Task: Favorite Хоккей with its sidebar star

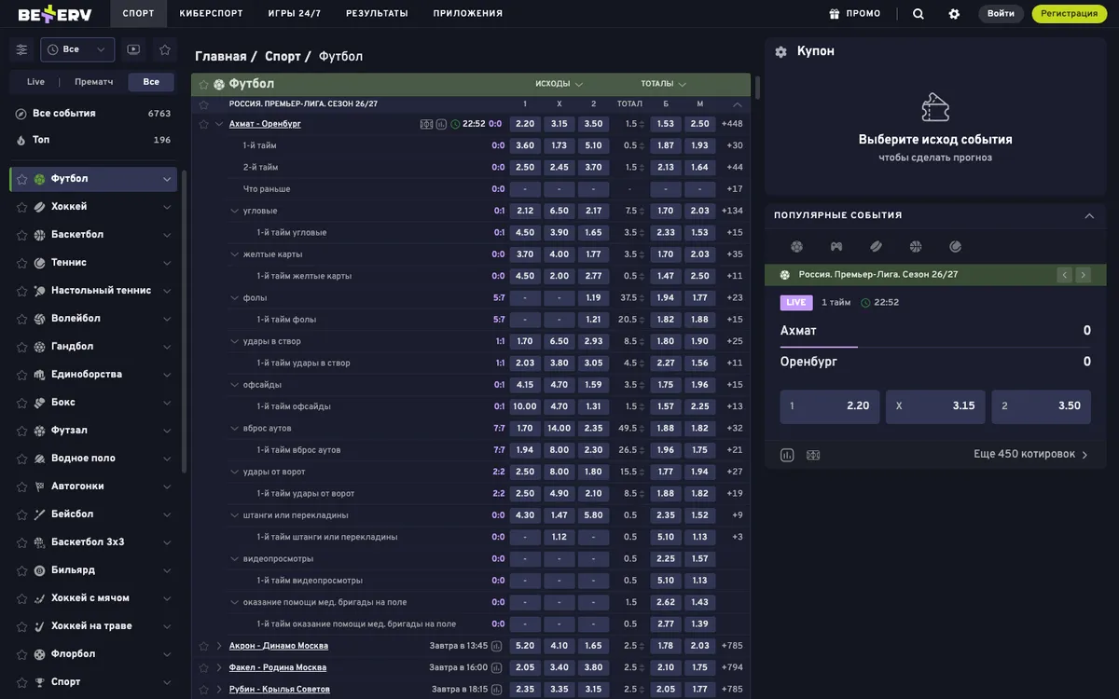Action: pos(21,207)
